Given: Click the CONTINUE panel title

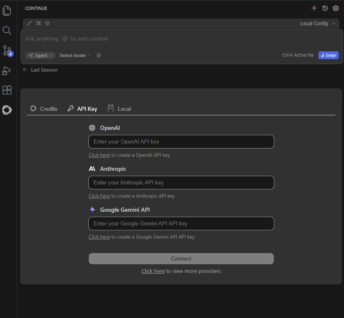Looking at the screenshot, I should [x=36, y=8].
